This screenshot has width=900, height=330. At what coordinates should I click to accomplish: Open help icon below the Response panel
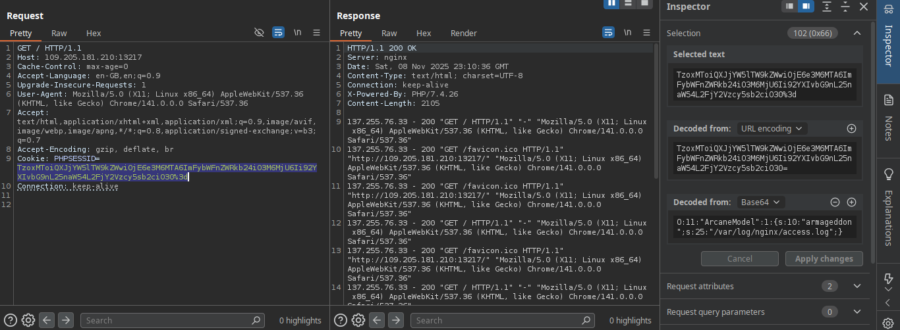click(x=341, y=320)
